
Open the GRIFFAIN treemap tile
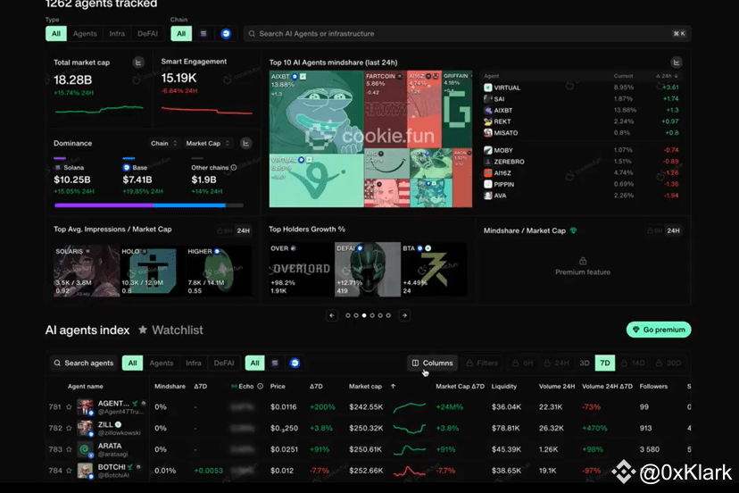point(457,109)
